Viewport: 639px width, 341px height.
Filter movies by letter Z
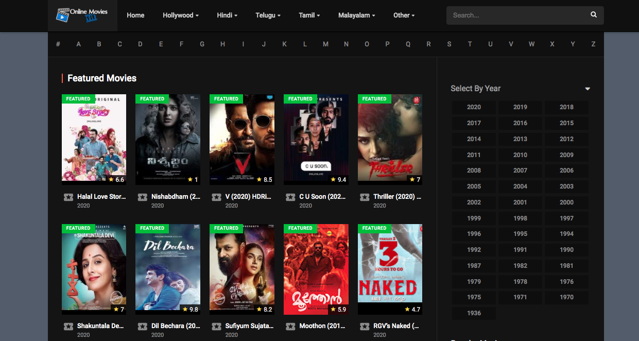coord(593,44)
